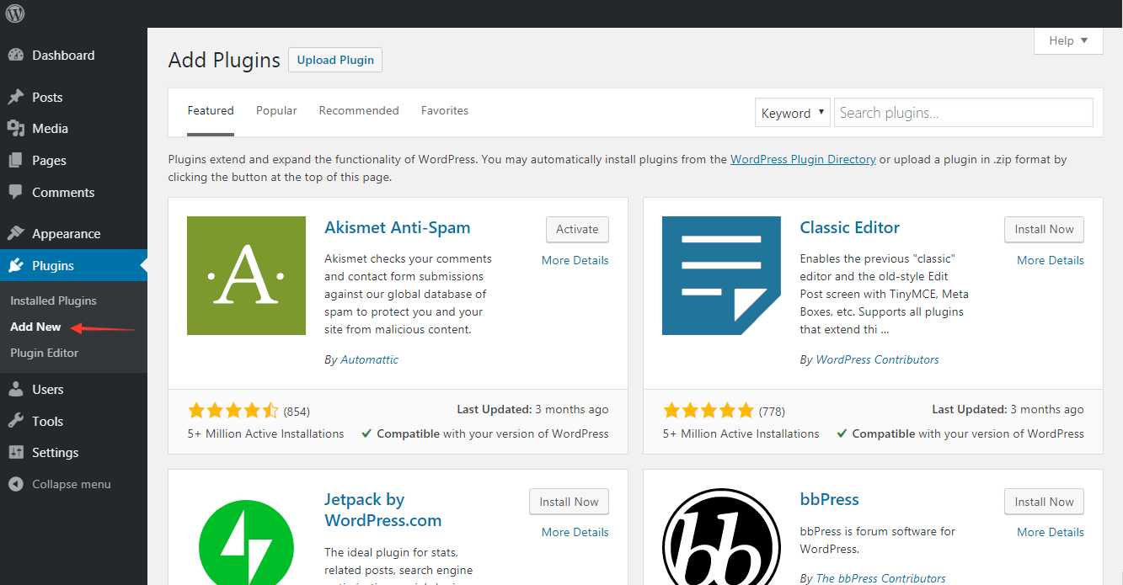1123x585 pixels.
Task: Select Add New in Plugins submenu
Action: (35, 327)
